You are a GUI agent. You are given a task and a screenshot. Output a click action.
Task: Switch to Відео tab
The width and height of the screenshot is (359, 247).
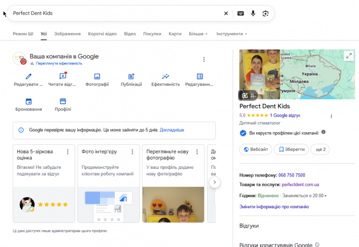(x=130, y=34)
